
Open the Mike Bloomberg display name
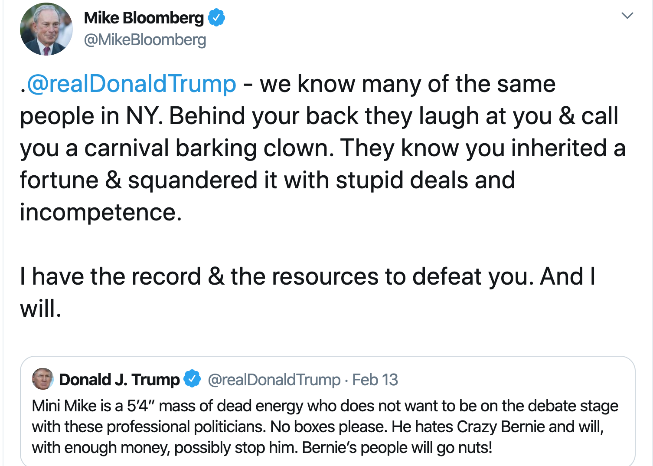pyautogui.click(x=144, y=18)
